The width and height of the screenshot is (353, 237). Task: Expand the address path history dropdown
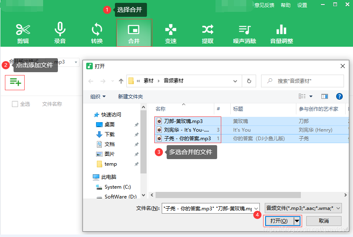(235, 81)
